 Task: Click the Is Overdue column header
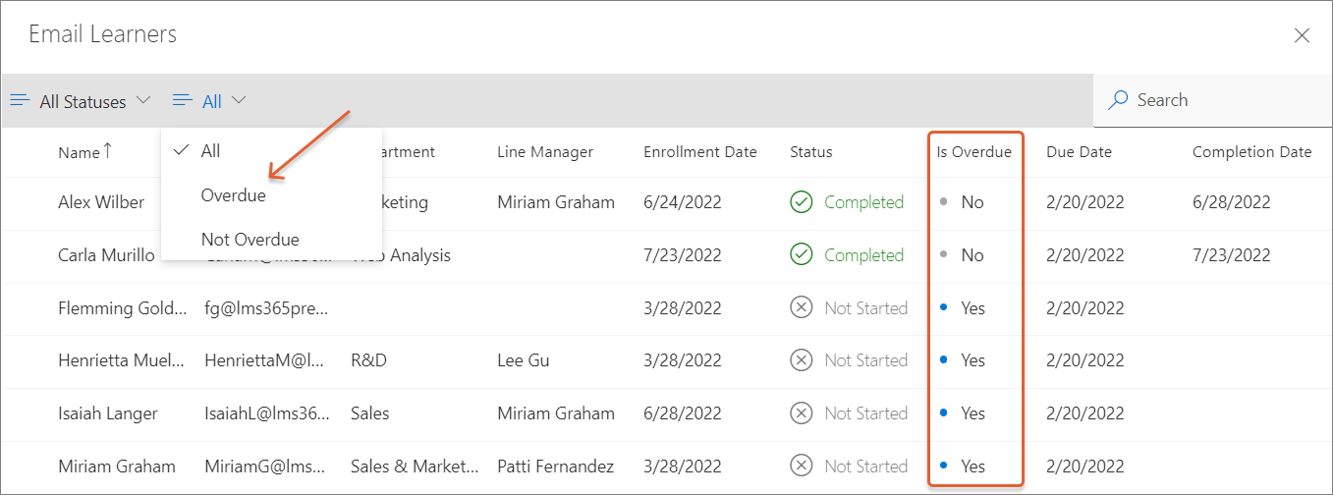point(973,152)
